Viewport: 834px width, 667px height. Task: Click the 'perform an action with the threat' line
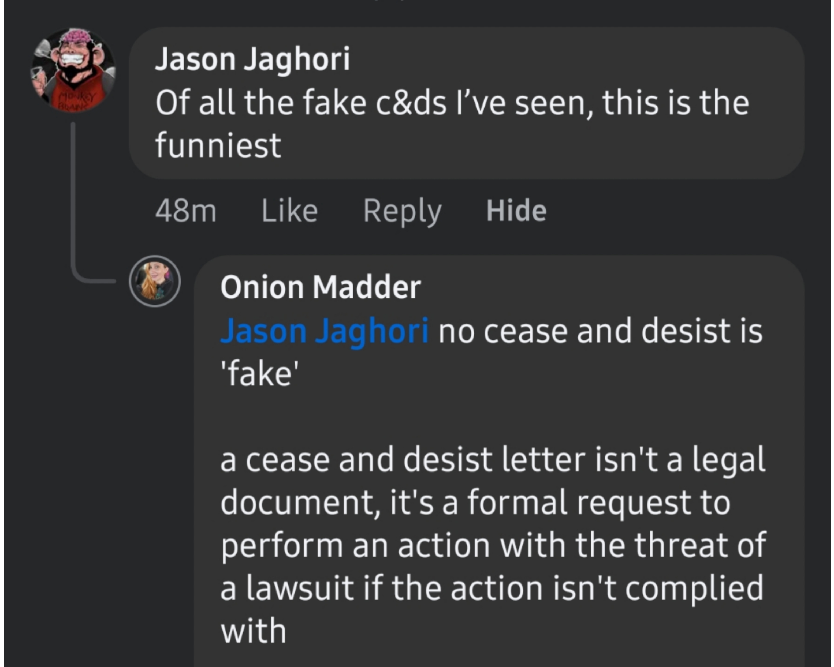click(x=493, y=545)
